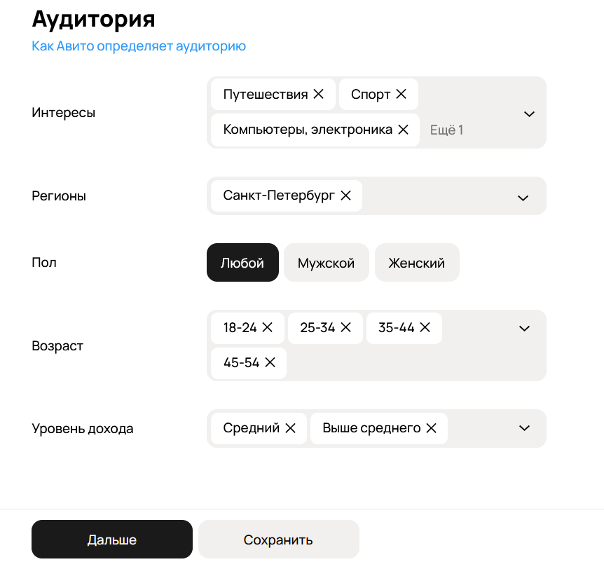The width and height of the screenshot is (604, 569).
Task: Switch gender selection to Любой
Action: [242, 262]
